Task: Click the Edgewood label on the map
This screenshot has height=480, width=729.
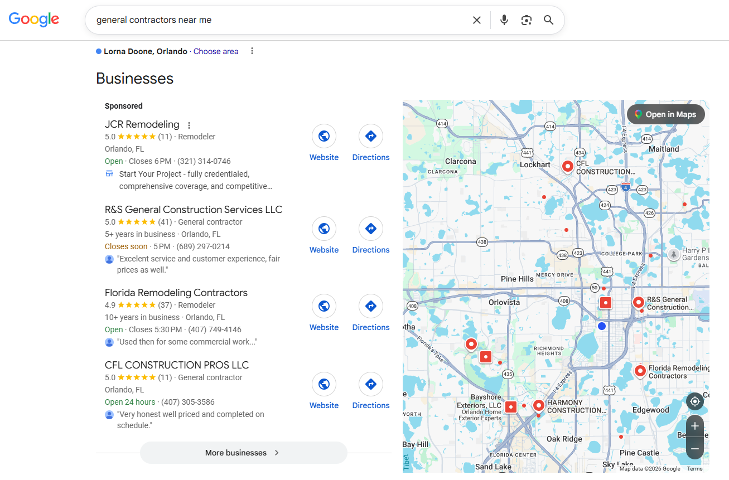Action: (651, 410)
